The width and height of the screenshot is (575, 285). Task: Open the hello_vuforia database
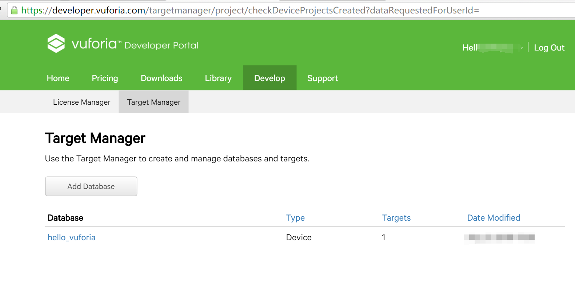pyautogui.click(x=72, y=237)
